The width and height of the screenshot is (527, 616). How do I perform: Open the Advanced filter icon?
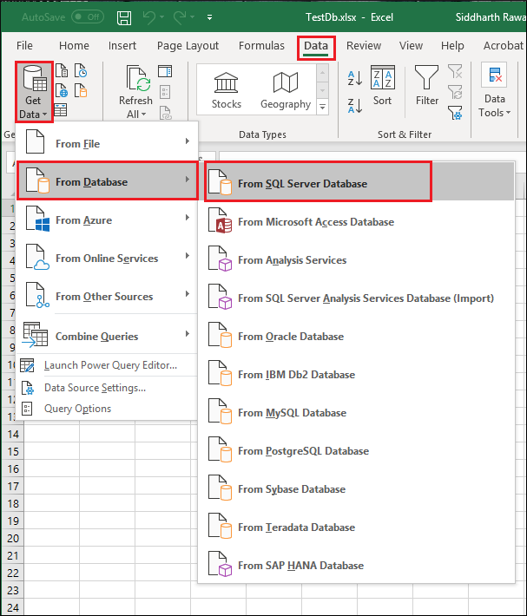(x=455, y=113)
